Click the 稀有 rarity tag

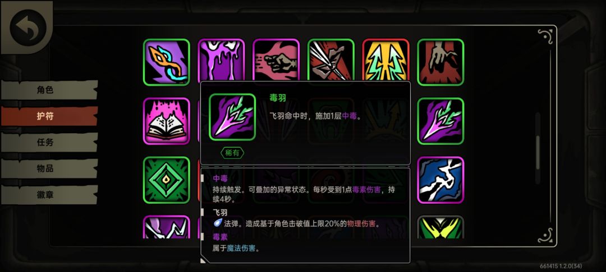[x=232, y=153]
